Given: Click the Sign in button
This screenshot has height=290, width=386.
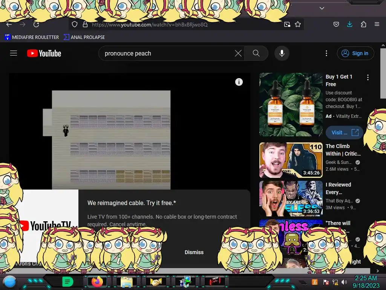Looking at the screenshot, I should [355, 53].
